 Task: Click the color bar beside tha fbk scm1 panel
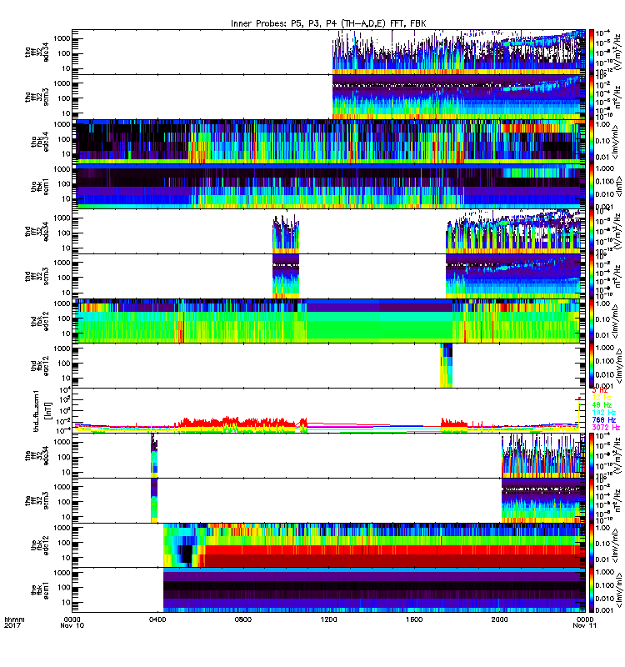point(591,186)
